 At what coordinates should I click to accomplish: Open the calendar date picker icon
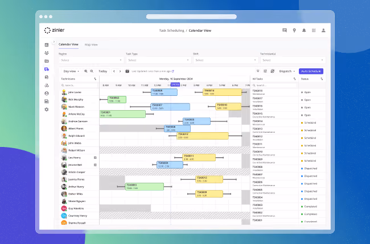(127, 71)
